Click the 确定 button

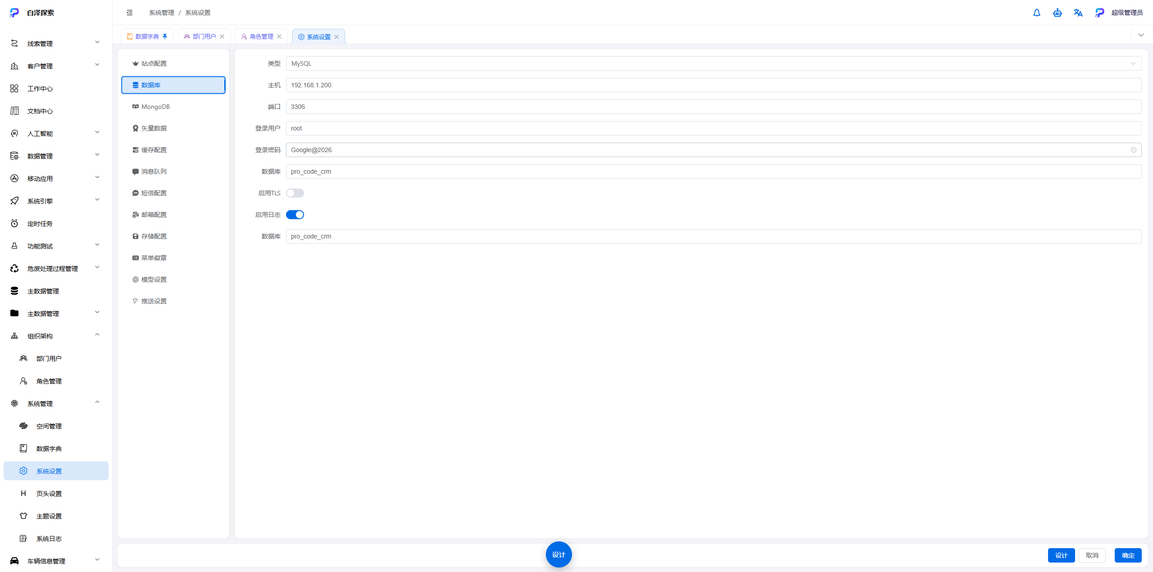click(1128, 555)
